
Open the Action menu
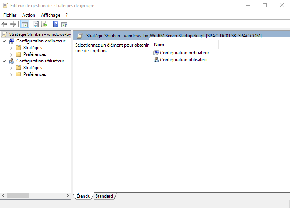coord(29,15)
